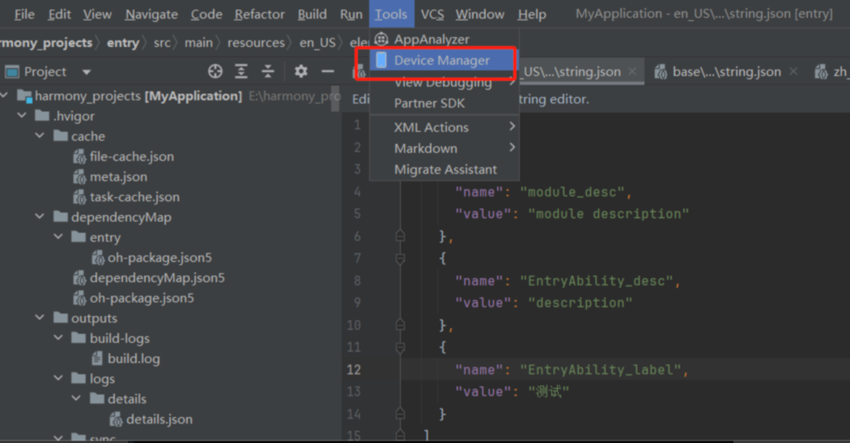
Task: Toggle fold marker on line 10
Action: pyautogui.click(x=400, y=324)
